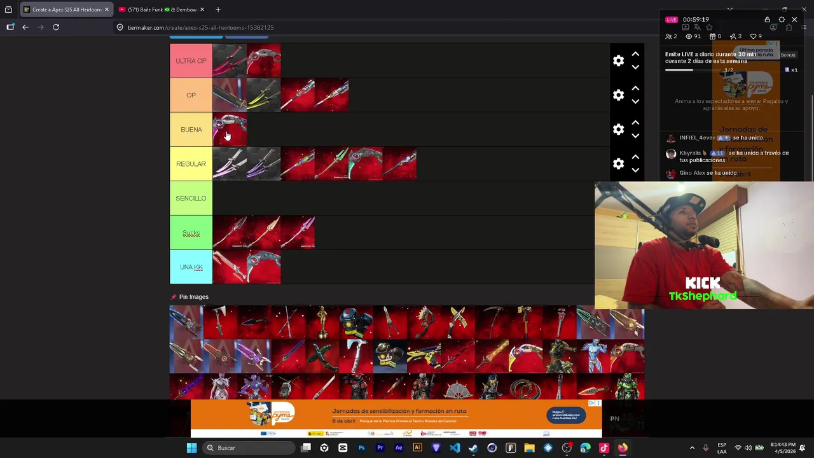This screenshot has height=458, width=814.
Task: Select first heirloom in ULTRA OP row
Action: coord(230,60)
